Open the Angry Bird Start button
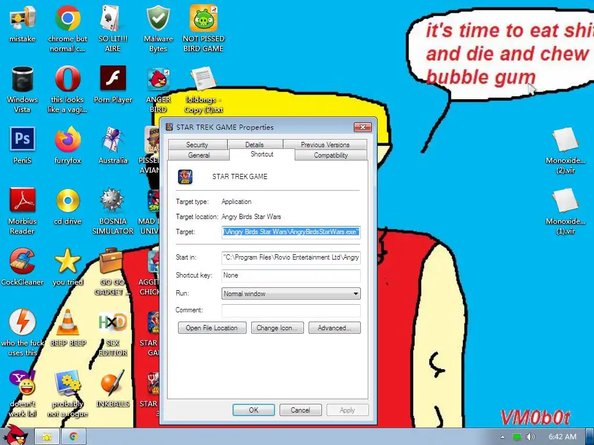 15,435
